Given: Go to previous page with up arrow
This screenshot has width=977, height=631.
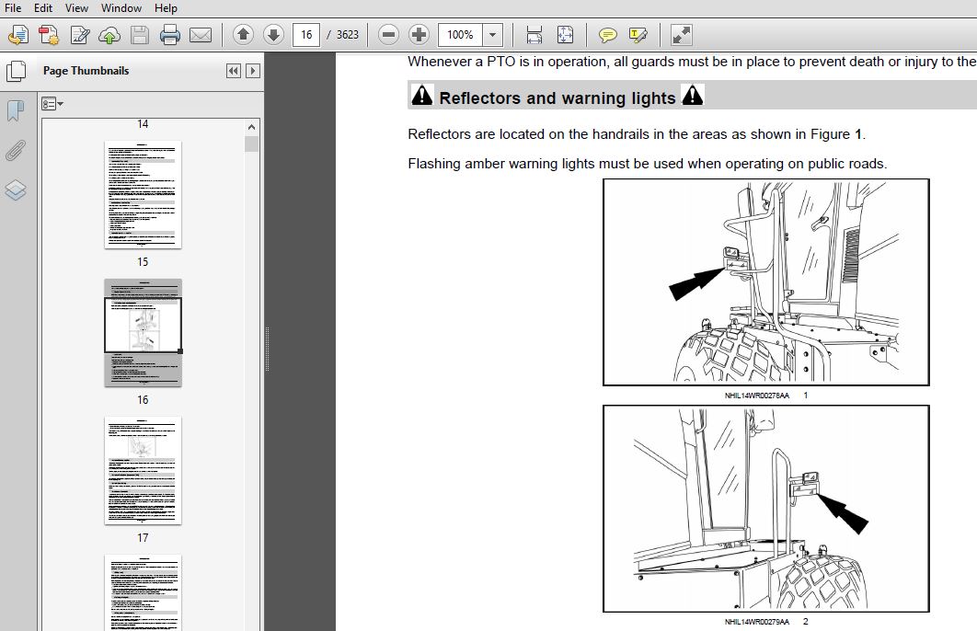Looking at the screenshot, I should 243,35.
